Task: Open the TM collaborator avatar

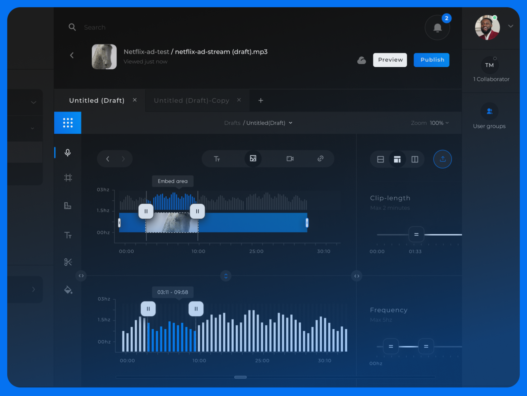Action: pyautogui.click(x=489, y=65)
